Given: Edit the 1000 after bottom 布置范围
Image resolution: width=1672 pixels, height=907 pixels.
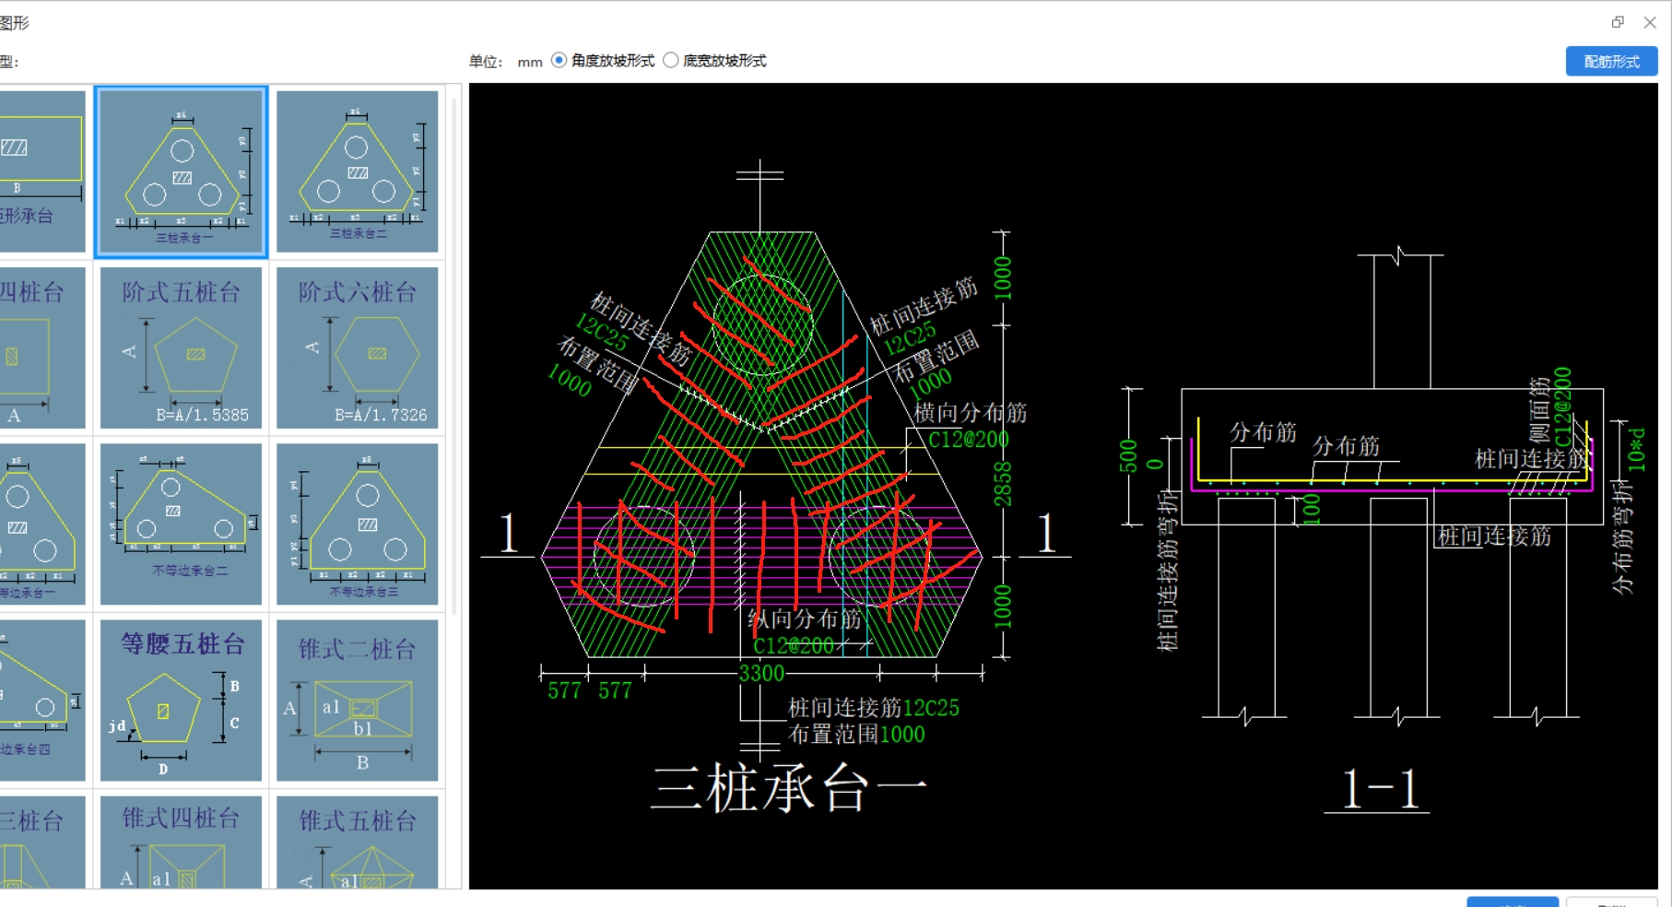Looking at the screenshot, I should [902, 735].
